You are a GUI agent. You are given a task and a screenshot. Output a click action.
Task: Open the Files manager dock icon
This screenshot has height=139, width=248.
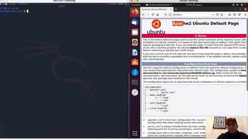coord(135,32)
